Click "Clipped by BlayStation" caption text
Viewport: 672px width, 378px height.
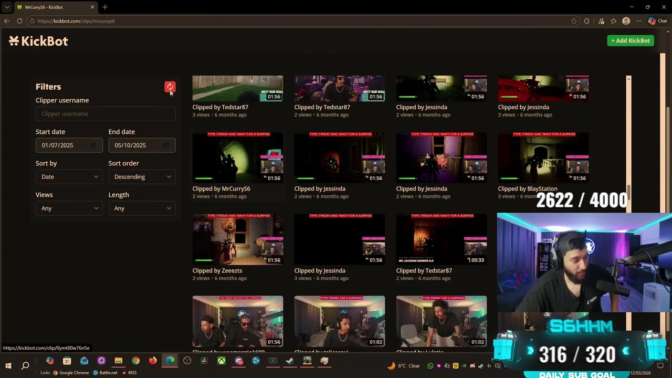(528, 189)
